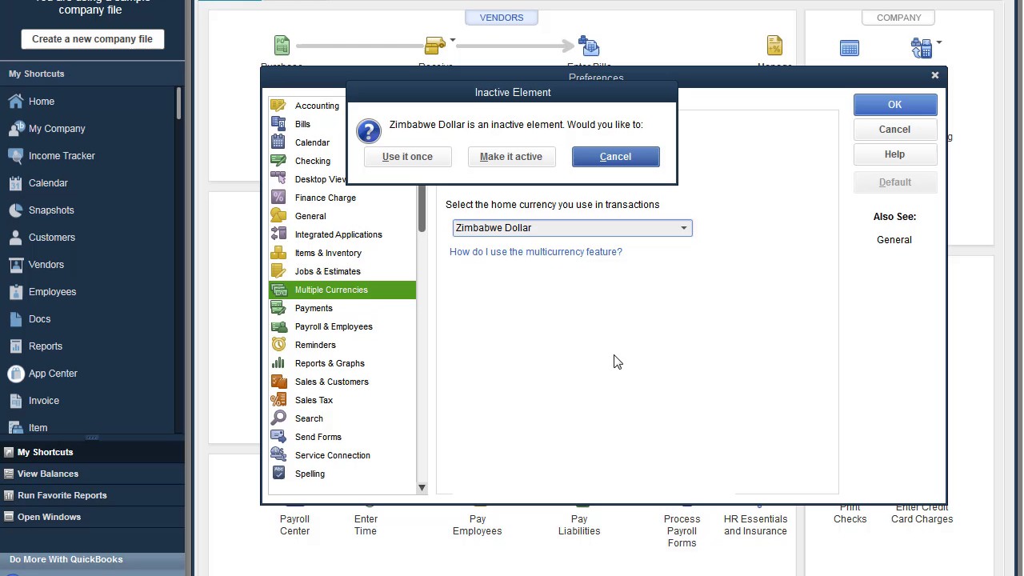Screen dimensions: 1024x576
Task: Click the General link under Also See
Action: pyautogui.click(x=894, y=240)
